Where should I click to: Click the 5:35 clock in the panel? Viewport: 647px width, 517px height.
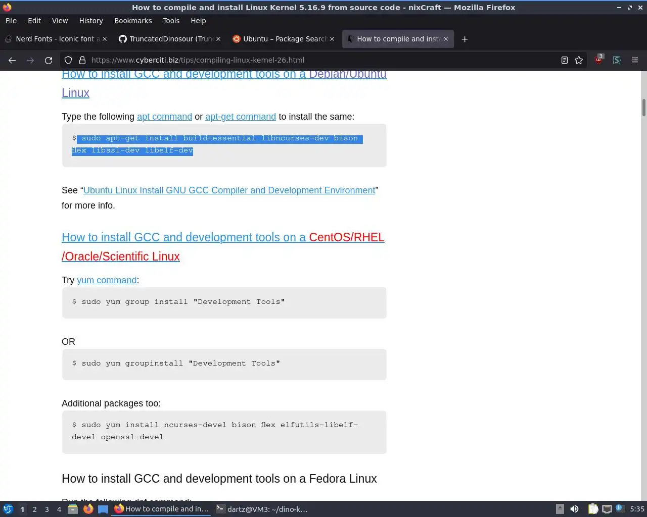(x=637, y=509)
